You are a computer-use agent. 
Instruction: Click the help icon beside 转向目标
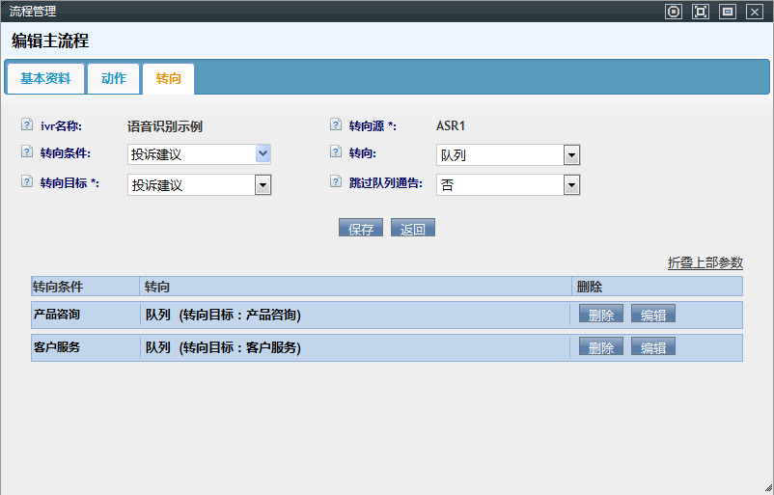(x=26, y=181)
